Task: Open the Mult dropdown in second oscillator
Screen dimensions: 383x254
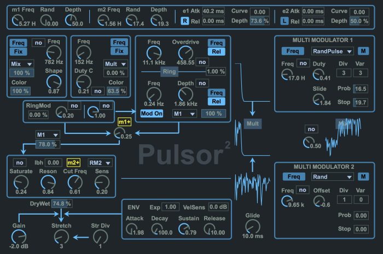Action: click(115, 64)
